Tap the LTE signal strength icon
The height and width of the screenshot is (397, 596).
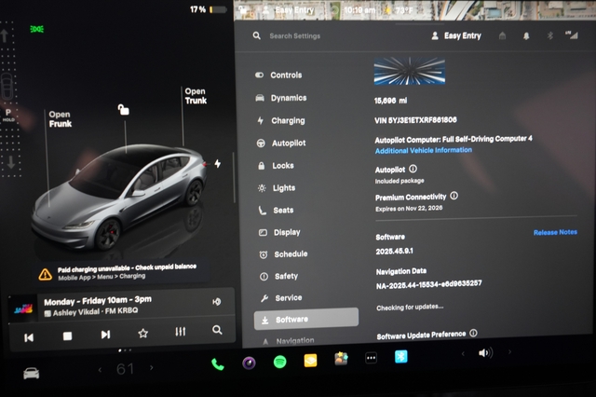[572, 35]
